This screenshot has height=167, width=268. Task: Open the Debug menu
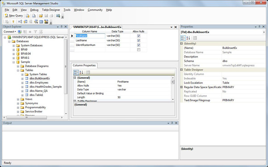[34, 10]
